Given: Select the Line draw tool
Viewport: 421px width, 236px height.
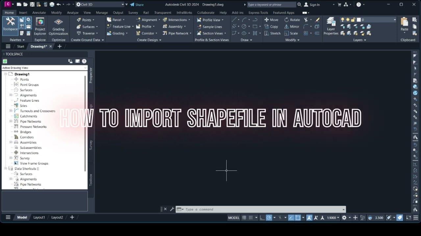Looking at the screenshot, I should click(x=234, y=20).
